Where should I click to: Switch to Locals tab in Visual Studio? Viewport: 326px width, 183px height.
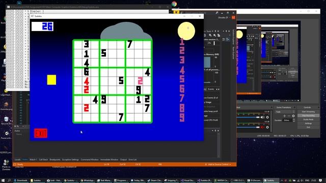tap(17, 160)
